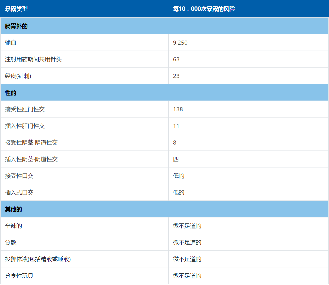Select 微不足道的 in 分享性玩具 row
Viewport: 329px width, 285px height.
tap(187, 276)
